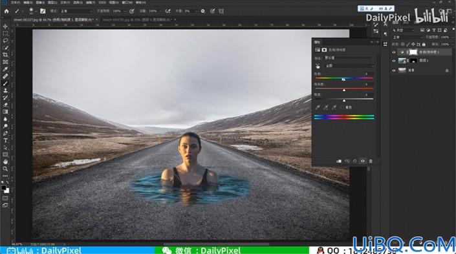Select the Dodge tool

(5, 126)
